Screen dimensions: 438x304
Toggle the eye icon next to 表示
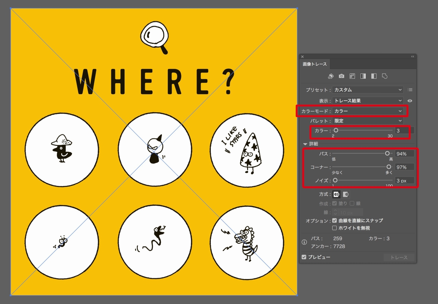pos(410,101)
